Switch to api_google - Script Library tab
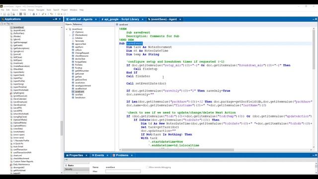The height and width of the screenshot is (179, 318). coord(122,19)
